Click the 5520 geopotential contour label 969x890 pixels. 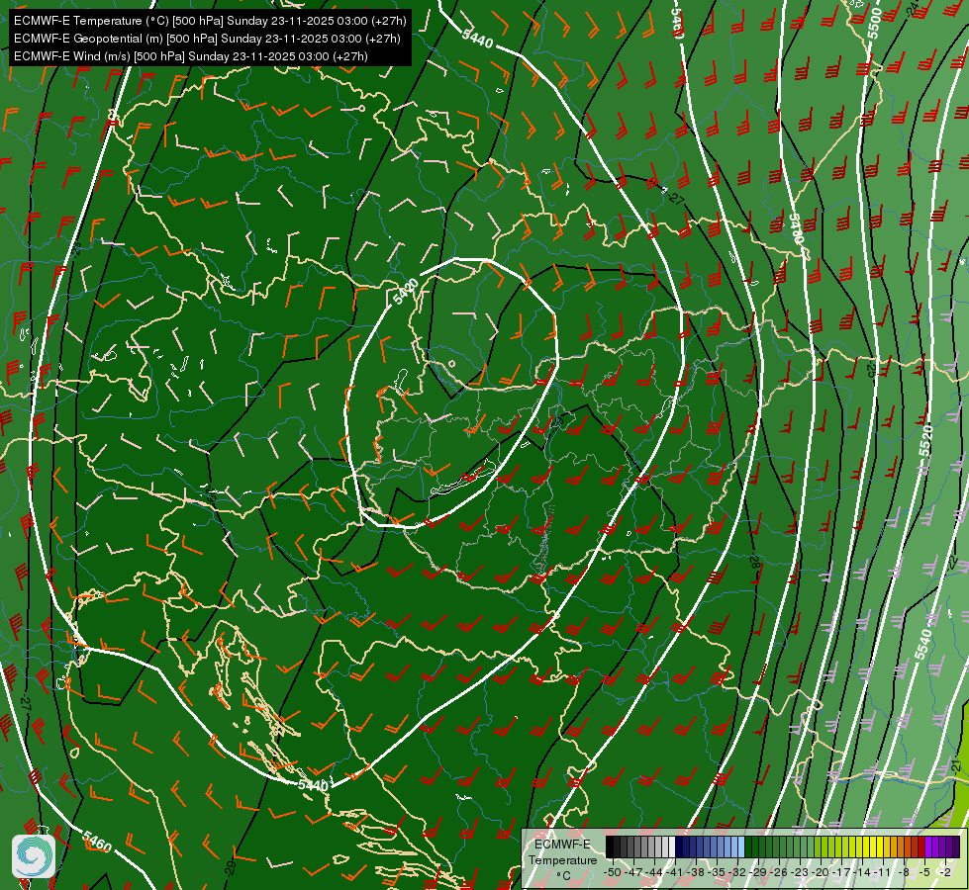[x=925, y=441]
